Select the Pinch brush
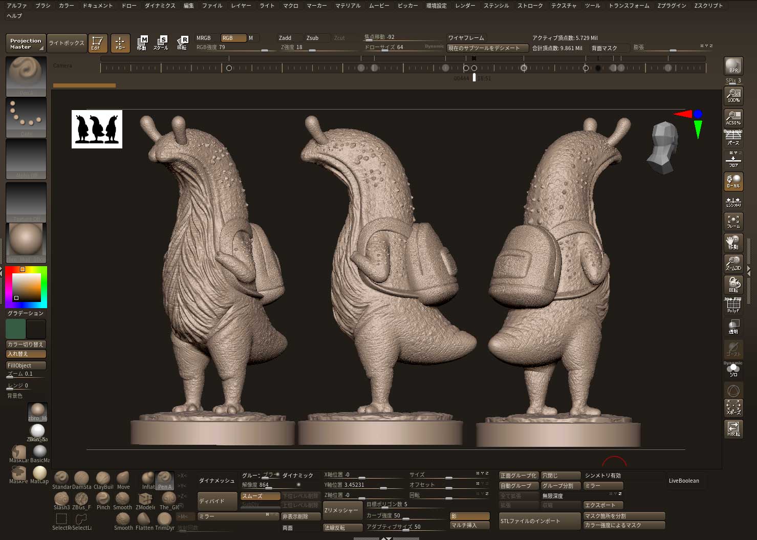The image size is (757, 540). (103, 499)
